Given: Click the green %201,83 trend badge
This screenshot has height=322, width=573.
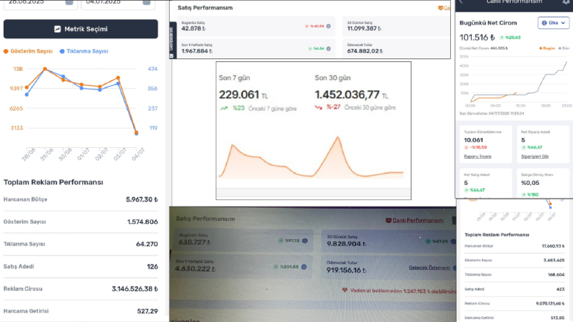Looking at the screenshot, I should pyautogui.click(x=286, y=267).
